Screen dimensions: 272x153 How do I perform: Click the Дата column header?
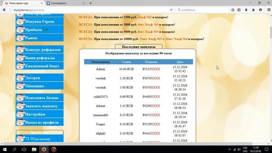point(180,62)
